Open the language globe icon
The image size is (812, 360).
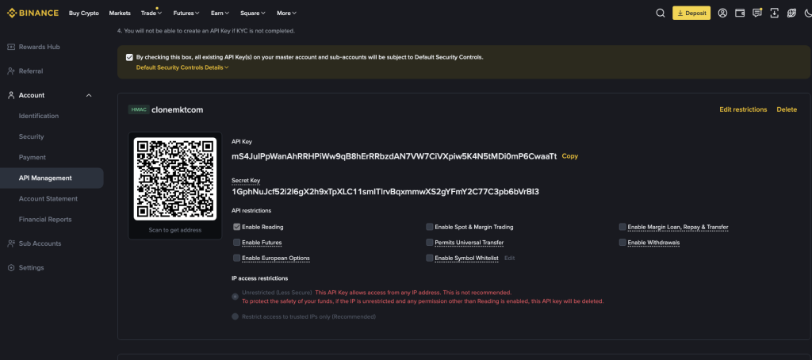pos(791,13)
